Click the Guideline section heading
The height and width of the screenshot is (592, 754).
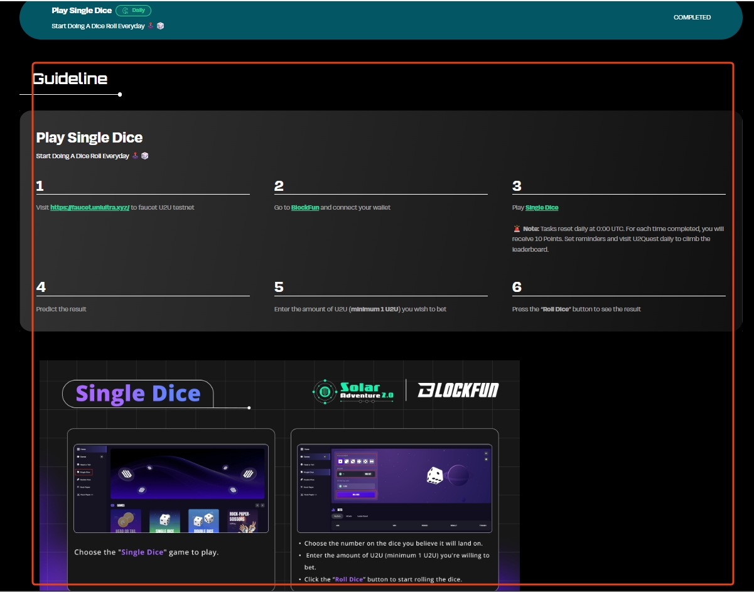click(70, 78)
